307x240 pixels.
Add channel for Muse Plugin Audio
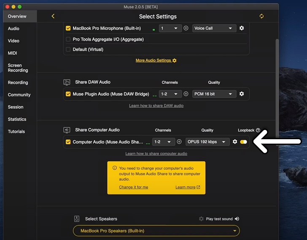point(186,94)
